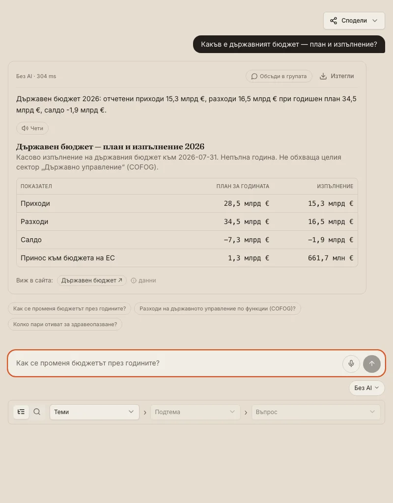Open the Подтема dropdown

(195, 412)
